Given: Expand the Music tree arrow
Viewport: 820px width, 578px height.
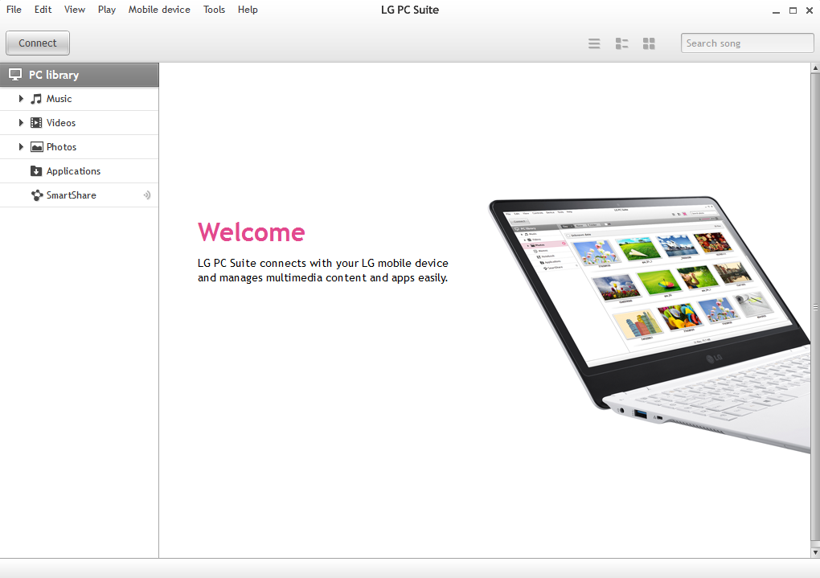Looking at the screenshot, I should [x=21, y=98].
